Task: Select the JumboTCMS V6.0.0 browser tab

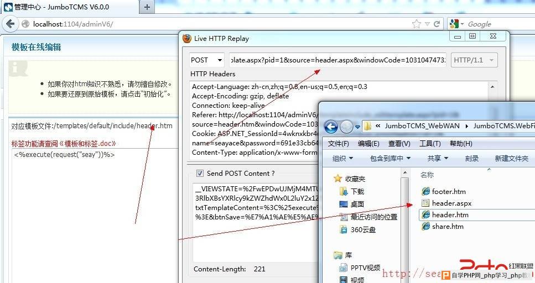Action: pos(70,7)
